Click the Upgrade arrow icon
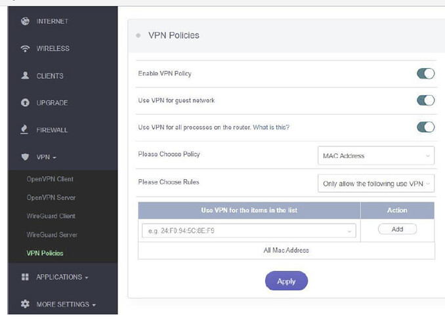The width and height of the screenshot is (445, 328). [26, 103]
